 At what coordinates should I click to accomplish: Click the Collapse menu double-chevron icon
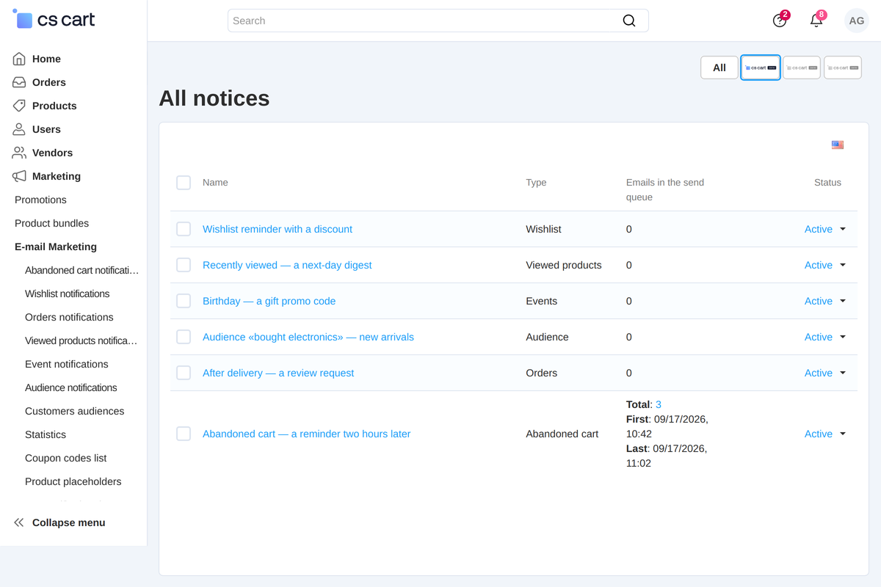[x=19, y=522]
